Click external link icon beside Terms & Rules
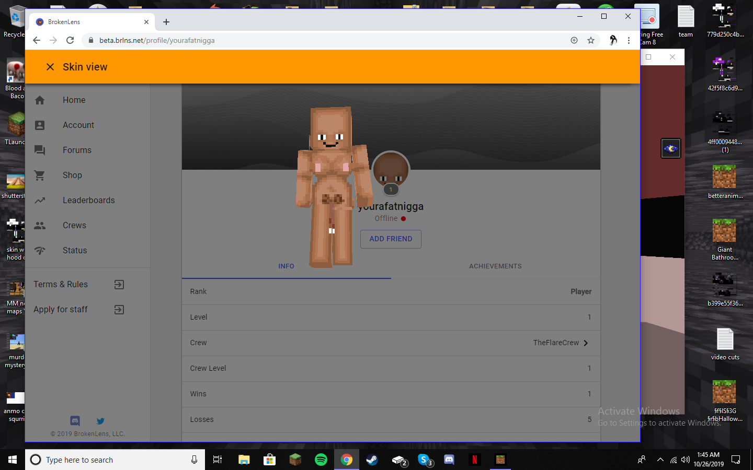753x470 pixels. [119, 285]
